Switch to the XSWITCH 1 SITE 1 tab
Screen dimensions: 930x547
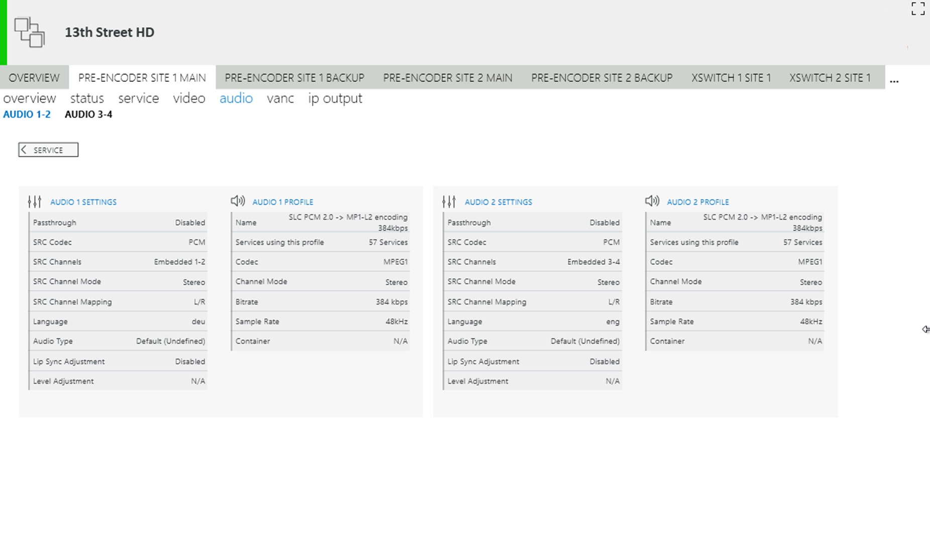(x=731, y=78)
